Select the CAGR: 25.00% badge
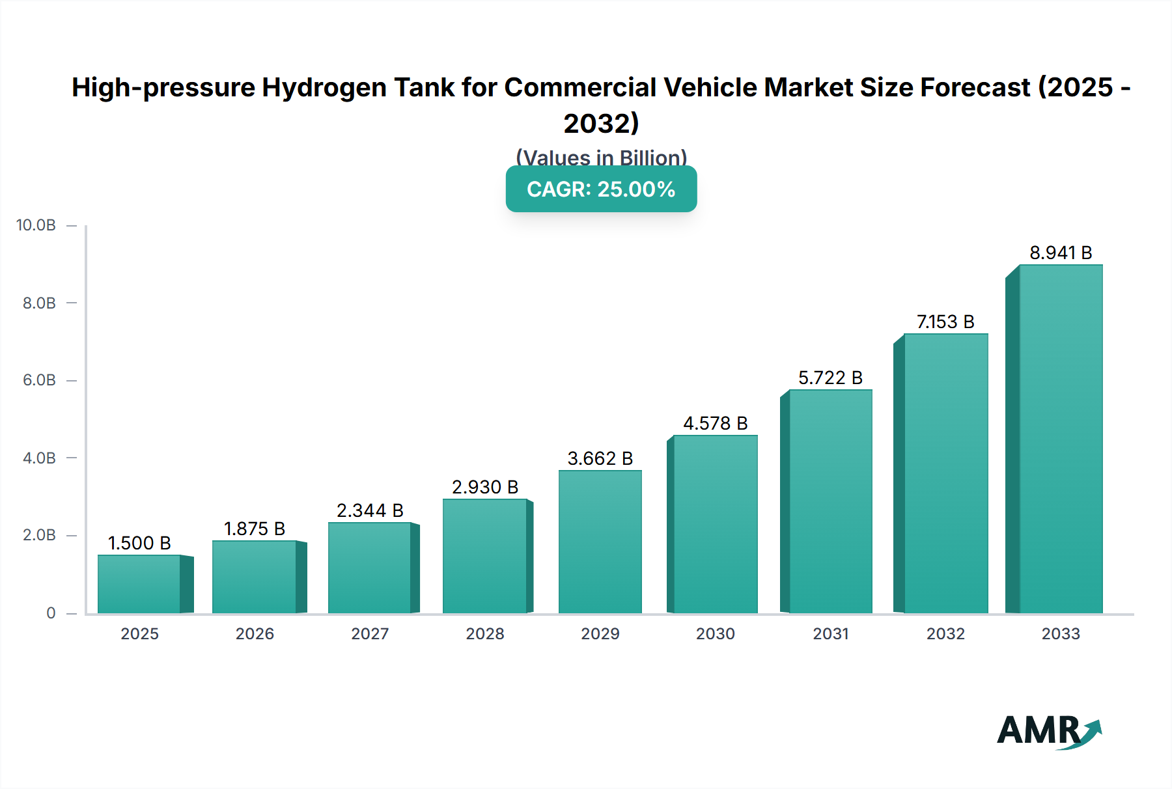 click(x=600, y=190)
